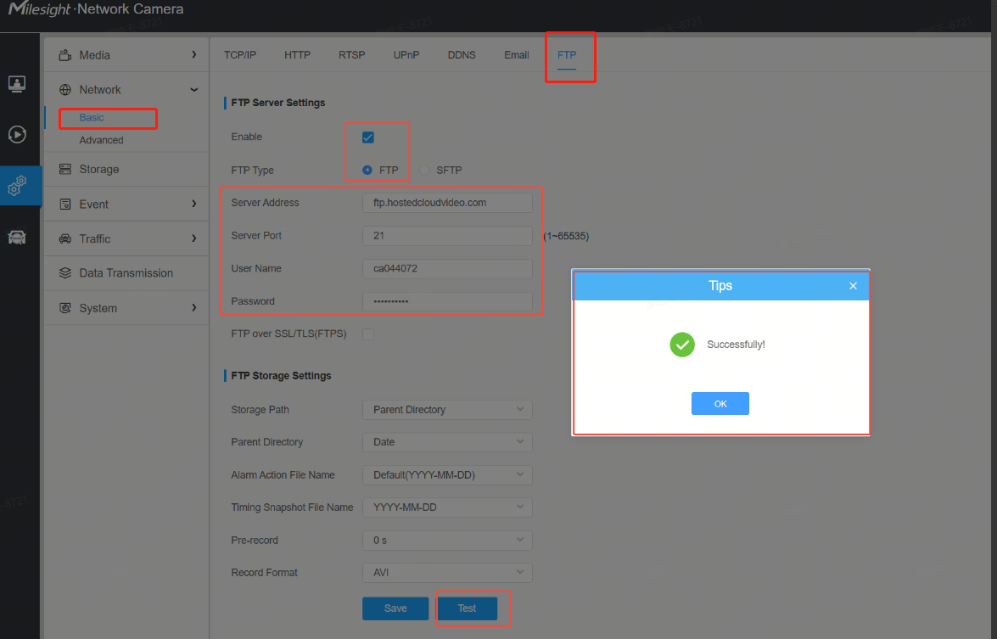Expand the Event menu chevron
The height and width of the screenshot is (639, 997).
point(194,204)
